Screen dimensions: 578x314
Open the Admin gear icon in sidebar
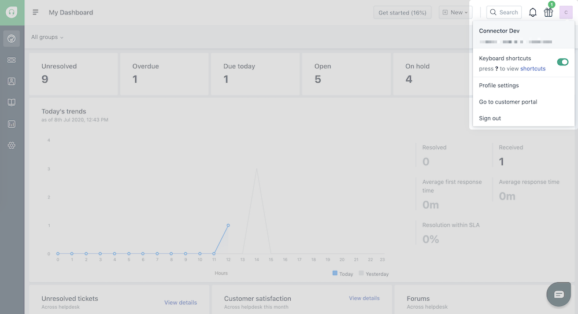pos(12,145)
